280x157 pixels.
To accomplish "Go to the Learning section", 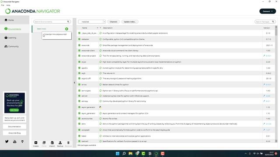I will click(x=10, y=38).
